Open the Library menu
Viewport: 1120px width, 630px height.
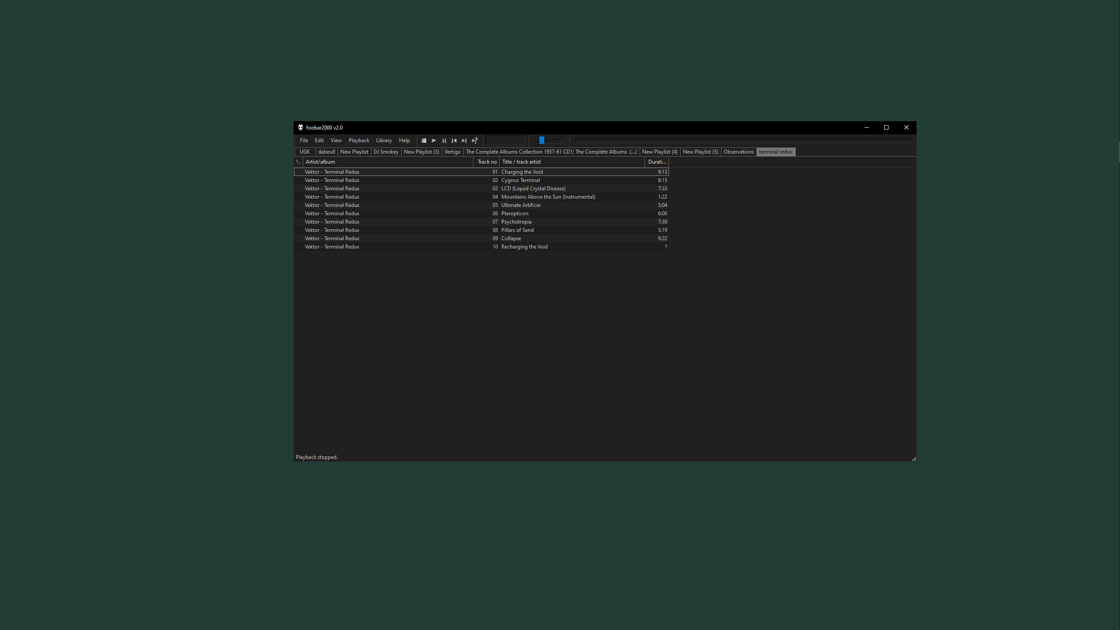[x=384, y=140]
